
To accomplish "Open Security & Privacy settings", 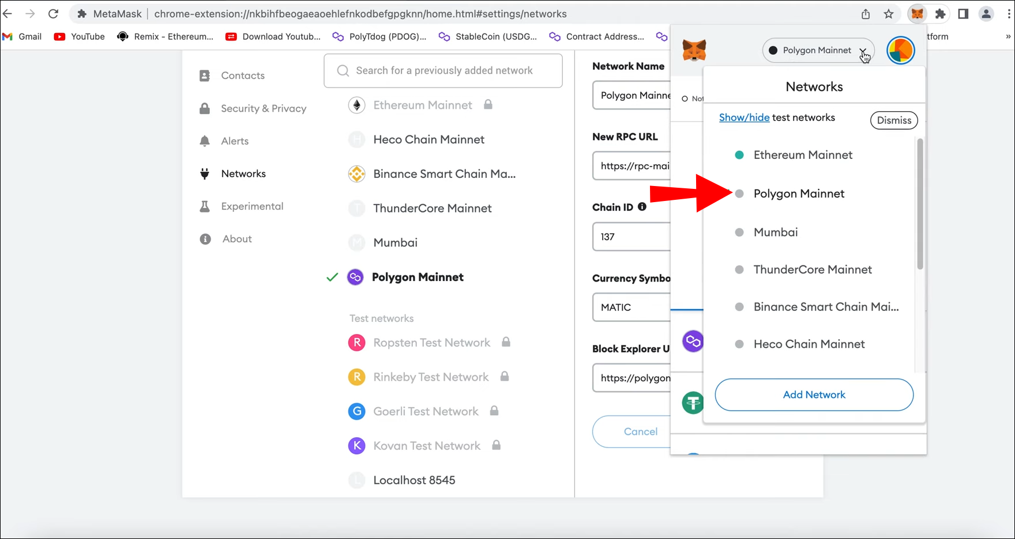I will (x=253, y=108).
